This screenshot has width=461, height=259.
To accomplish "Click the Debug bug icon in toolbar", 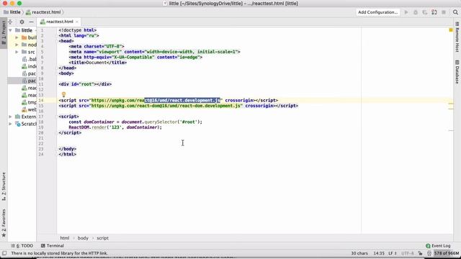I will click(416, 12).
